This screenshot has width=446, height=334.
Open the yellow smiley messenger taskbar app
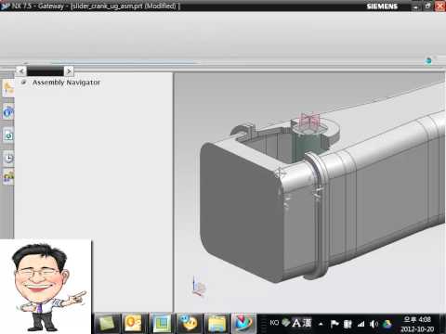pos(190,324)
